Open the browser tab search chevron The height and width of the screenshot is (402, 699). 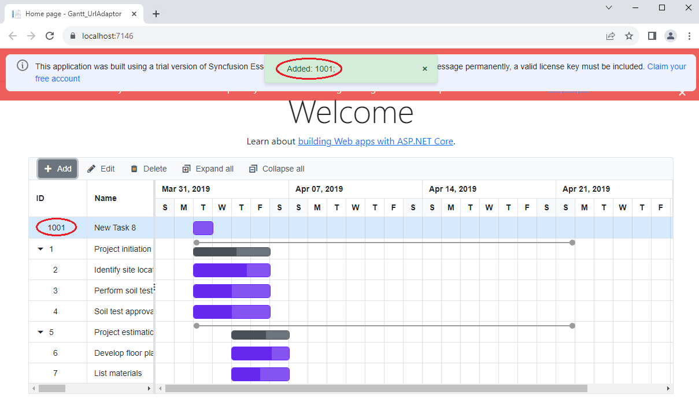(608, 8)
